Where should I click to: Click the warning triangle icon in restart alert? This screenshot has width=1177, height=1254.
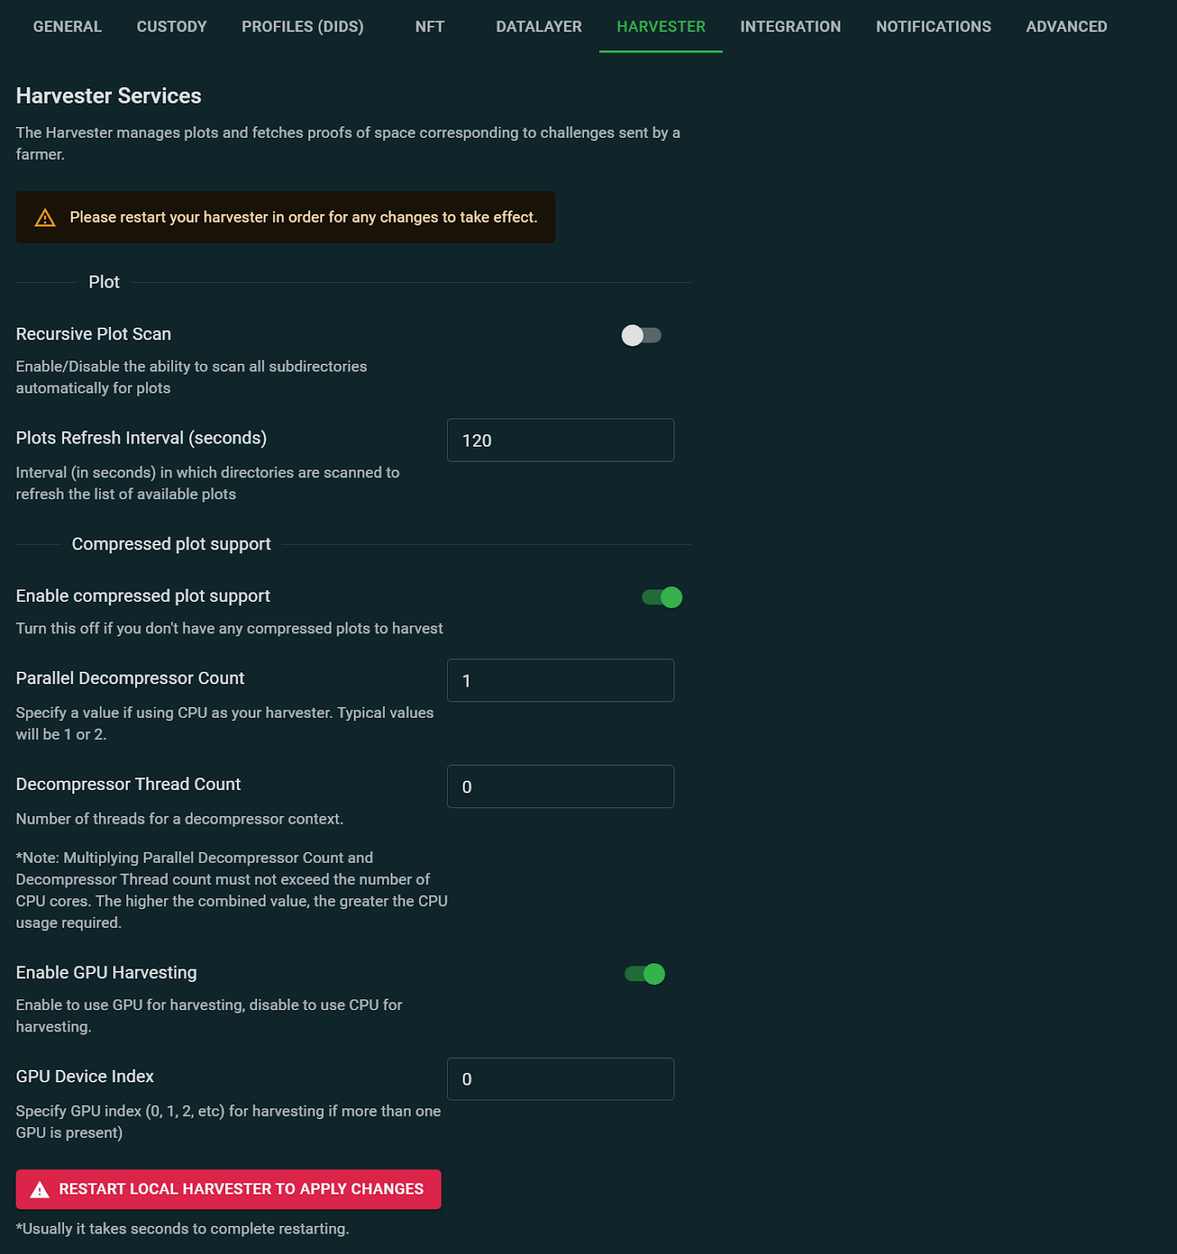(45, 218)
